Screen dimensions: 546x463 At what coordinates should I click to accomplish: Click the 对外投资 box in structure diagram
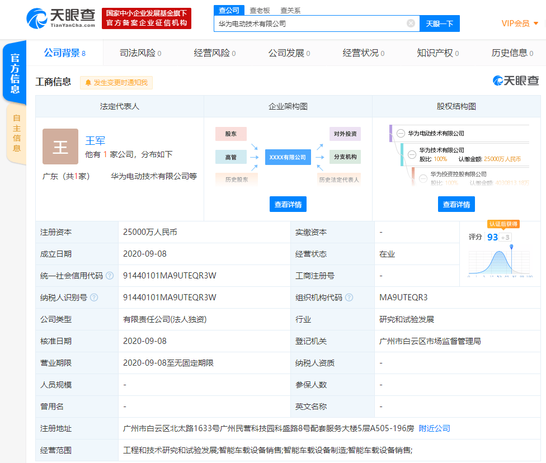click(345, 134)
